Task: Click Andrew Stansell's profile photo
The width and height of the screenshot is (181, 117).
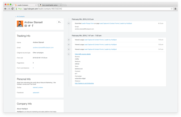Action: (x=20, y=24)
